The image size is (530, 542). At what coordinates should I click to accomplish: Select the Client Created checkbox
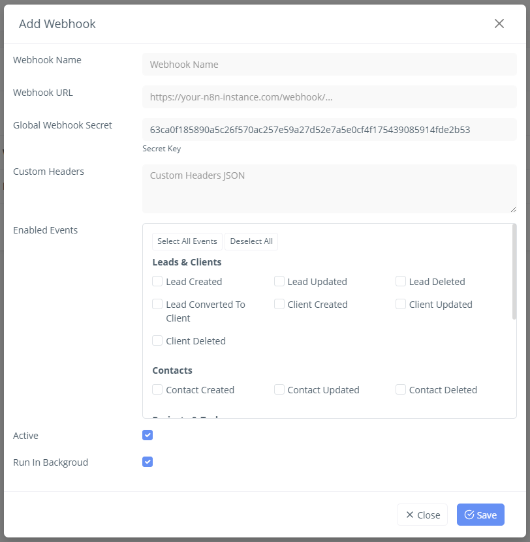[279, 304]
